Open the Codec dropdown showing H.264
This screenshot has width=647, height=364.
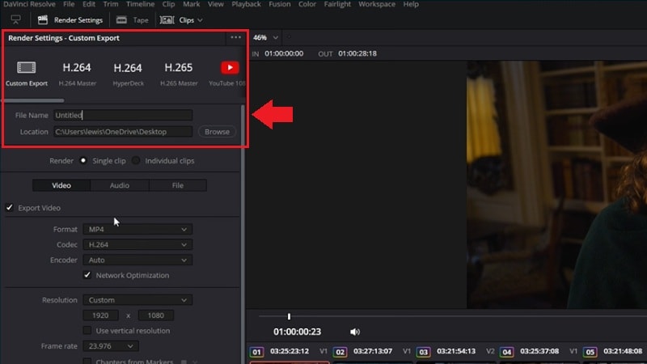pyautogui.click(x=137, y=244)
